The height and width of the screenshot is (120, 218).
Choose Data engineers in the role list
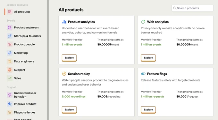coord(24,61)
